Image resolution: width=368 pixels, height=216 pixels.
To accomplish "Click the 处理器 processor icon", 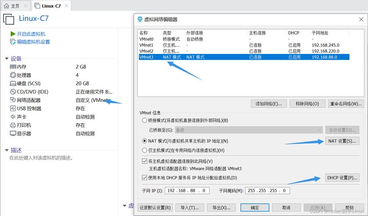I will click(x=13, y=75).
